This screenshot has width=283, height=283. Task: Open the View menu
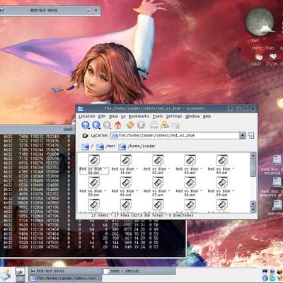pos(113,117)
